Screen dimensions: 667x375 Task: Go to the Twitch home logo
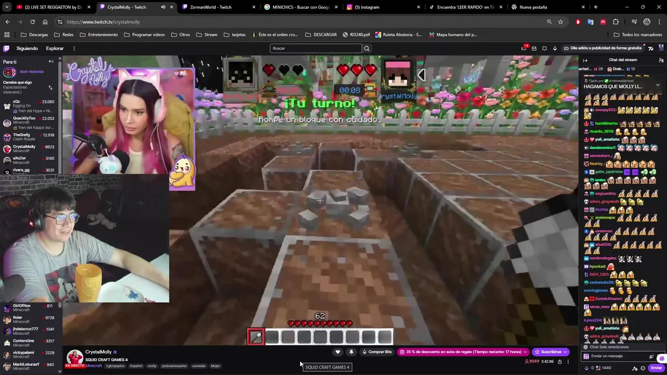6,48
